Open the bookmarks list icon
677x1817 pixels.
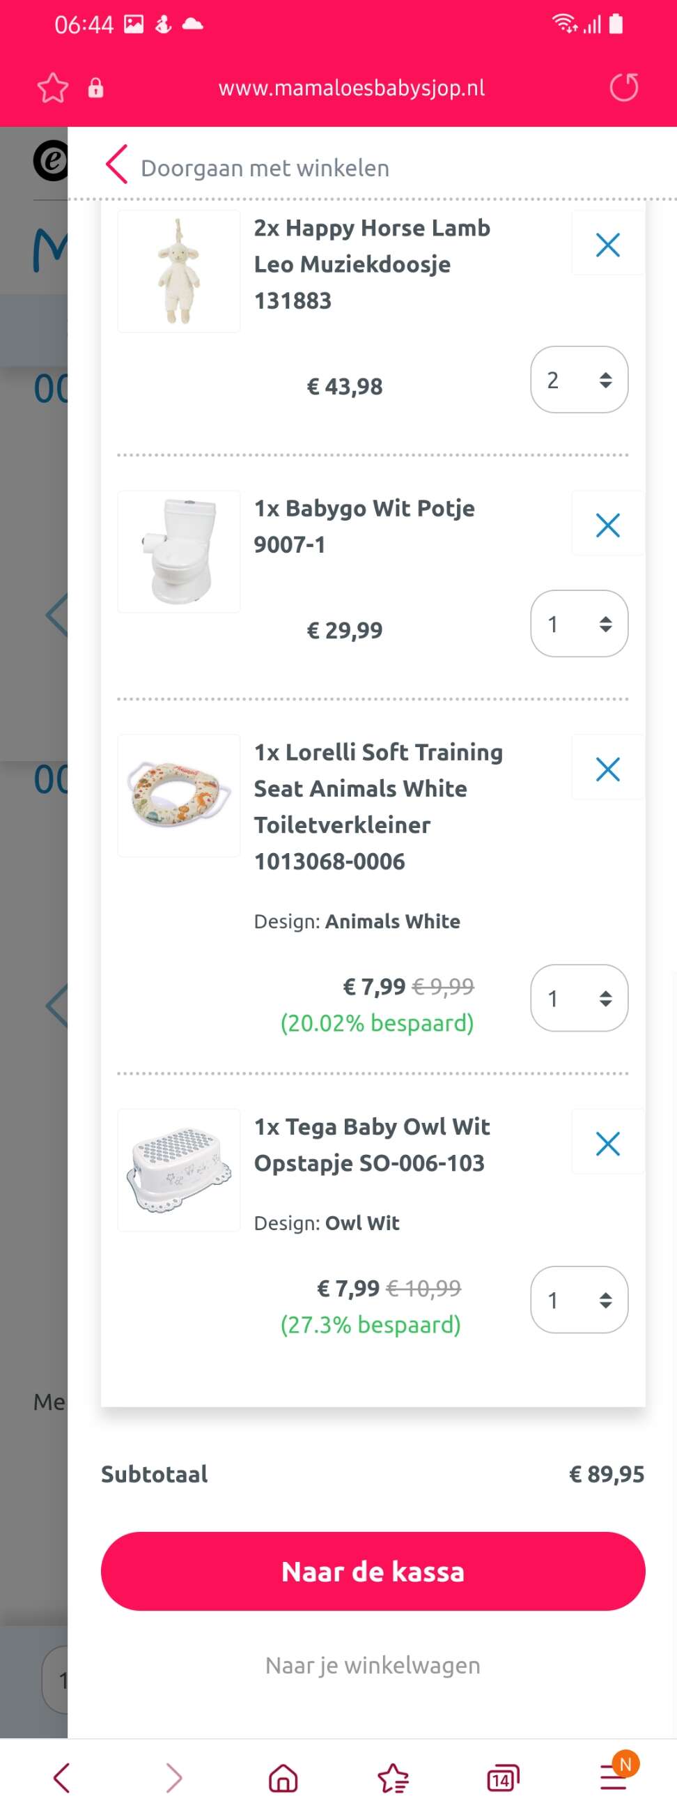point(393,1777)
